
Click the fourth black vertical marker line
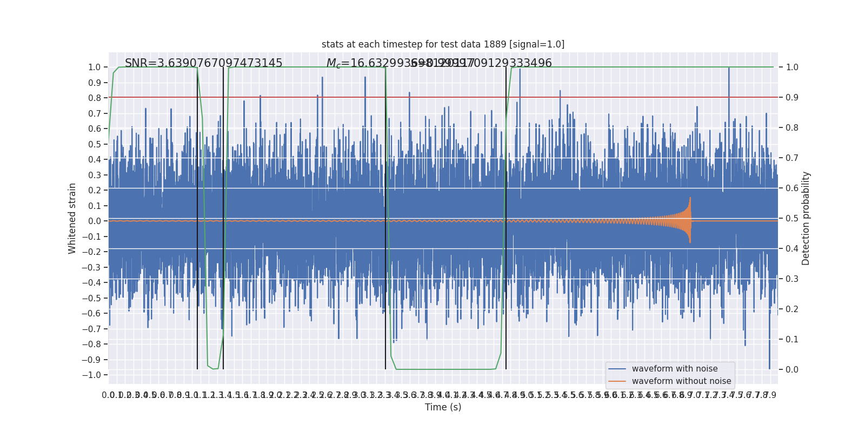[506, 218]
